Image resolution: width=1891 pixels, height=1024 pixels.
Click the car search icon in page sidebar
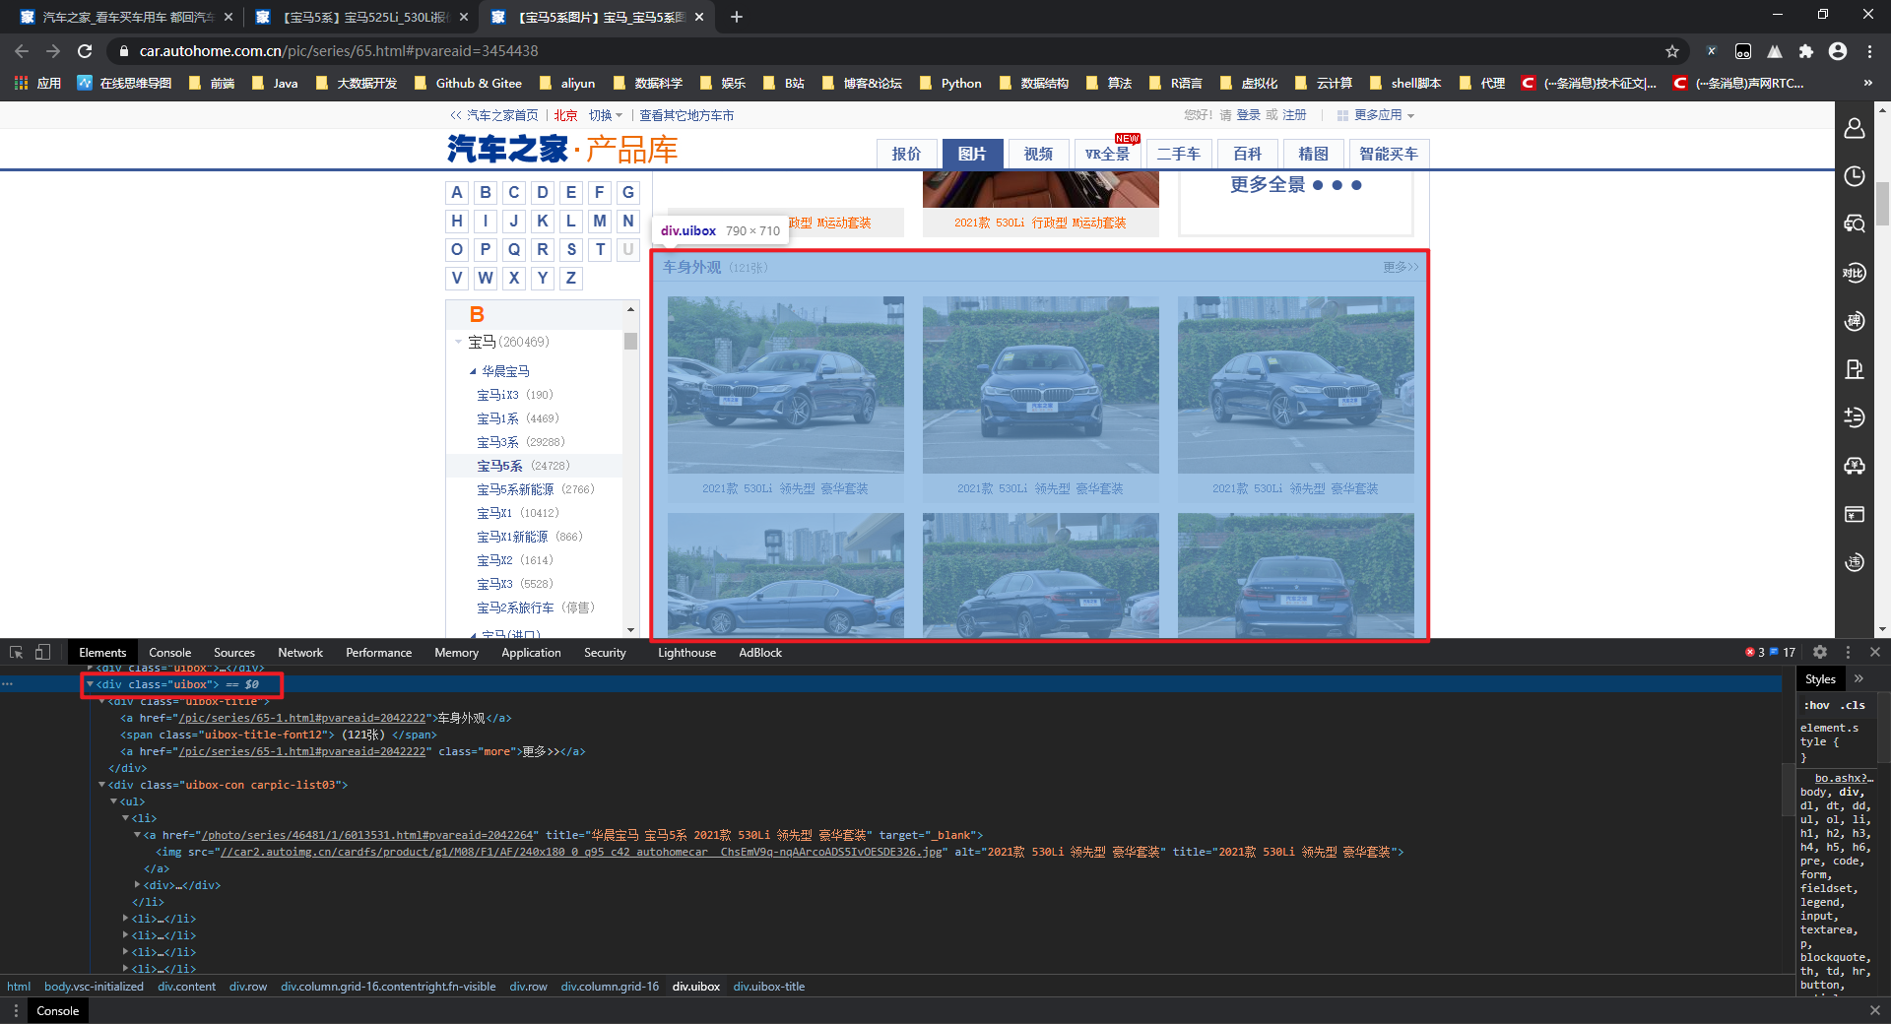(x=1855, y=224)
